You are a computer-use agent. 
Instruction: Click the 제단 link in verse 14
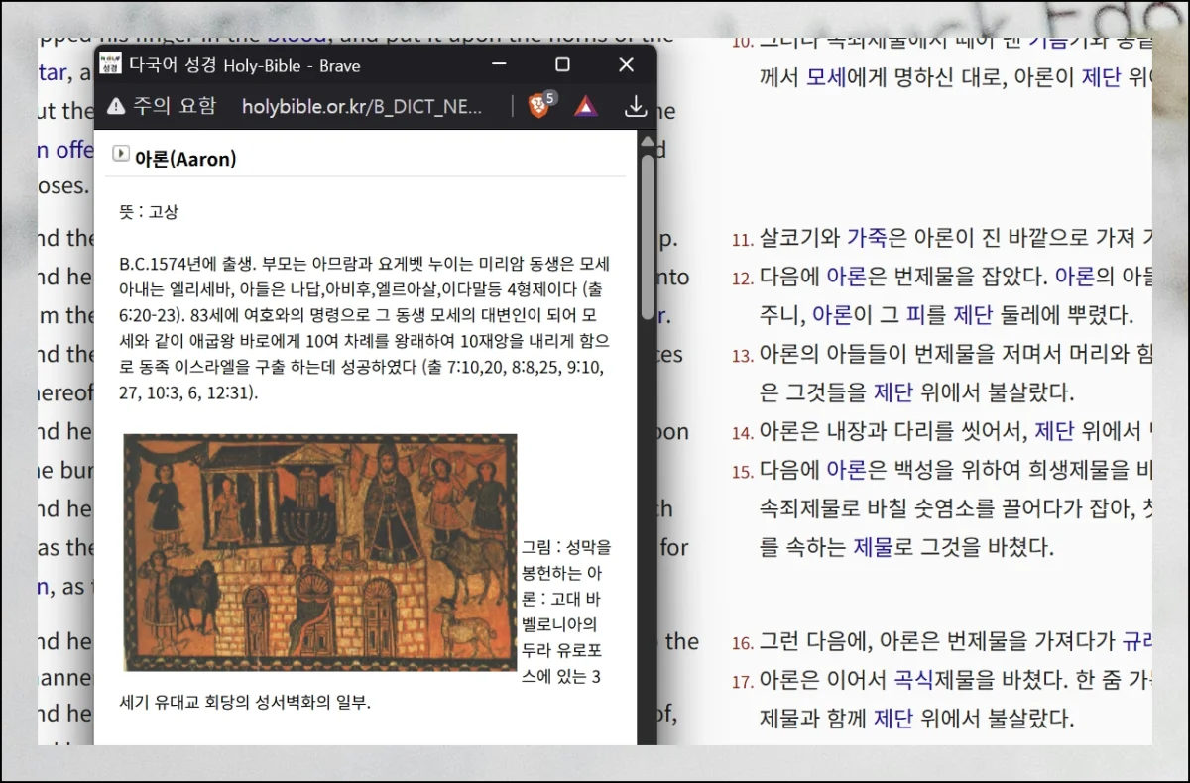coord(1056,431)
